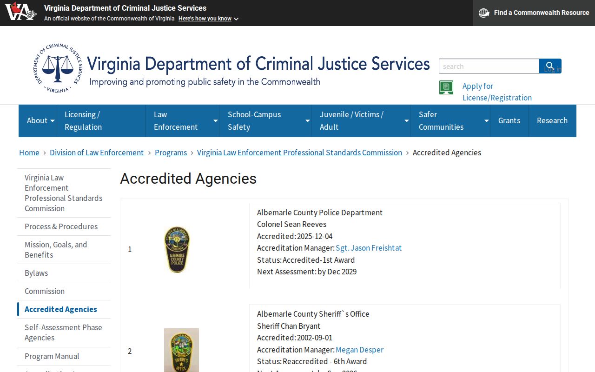Open the sidebar Mission, Goals, and Benefits link

64,250
